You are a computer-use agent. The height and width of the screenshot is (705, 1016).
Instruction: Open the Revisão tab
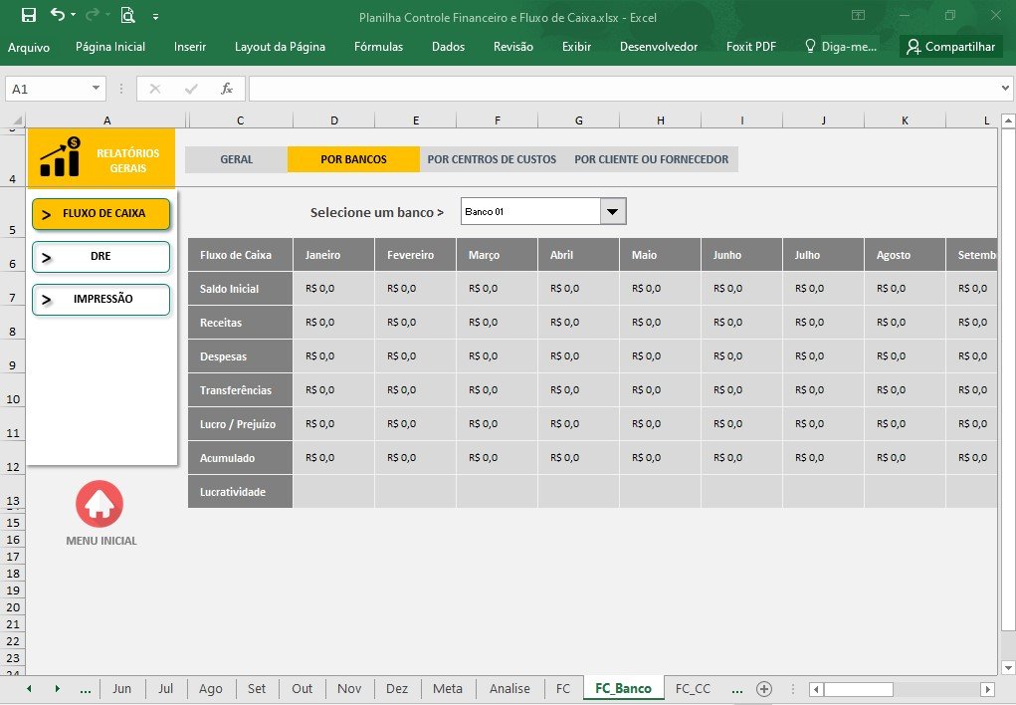click(513, 47)
